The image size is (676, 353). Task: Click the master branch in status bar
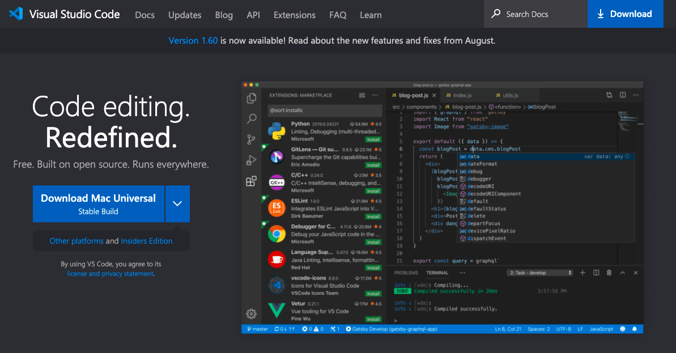(x=257, y=329)
